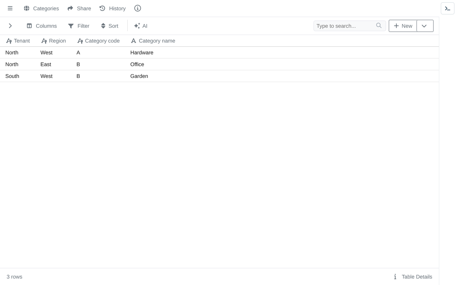Viewport: 456px width, 285px height.
Task: Click the Tenant key column icon
Action: (x=9, y=41)
